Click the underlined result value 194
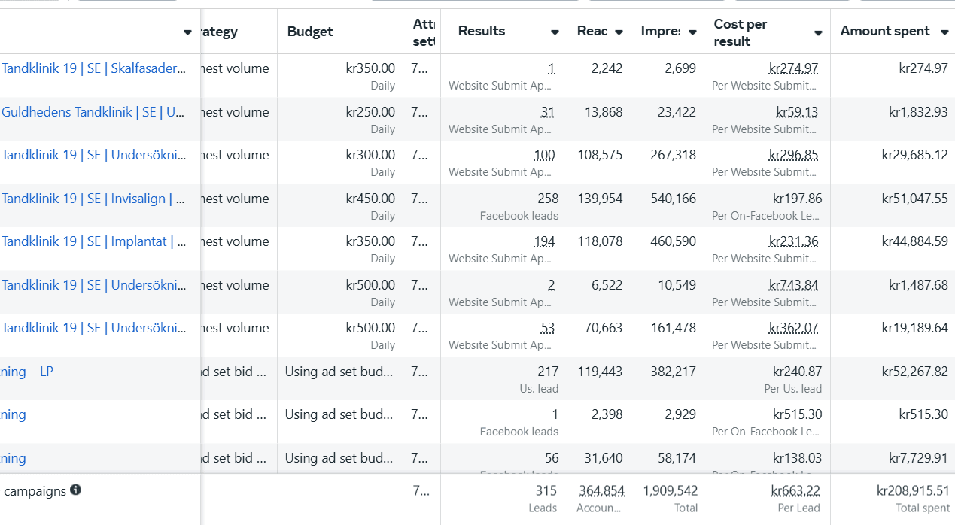Viewport: 955px width, 525px height. 544,241
